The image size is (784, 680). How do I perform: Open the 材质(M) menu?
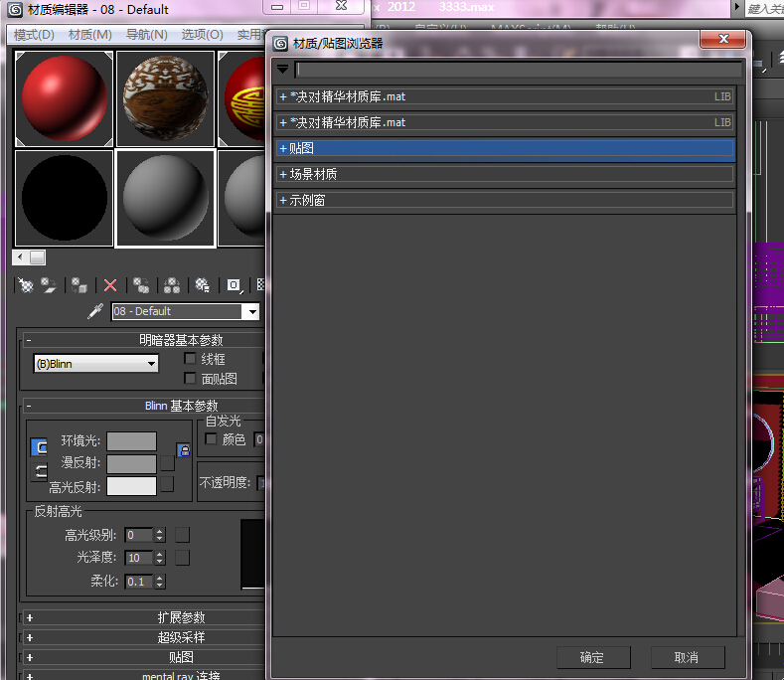[x=89, y=35]
